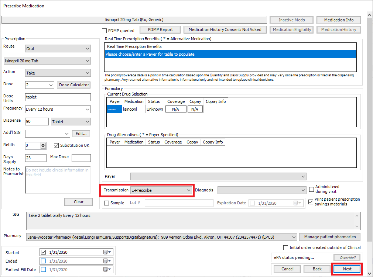Increase Refills with the up spinner arrow
Viewport: 373px width, 277px height.
click(x=43, y=144)
